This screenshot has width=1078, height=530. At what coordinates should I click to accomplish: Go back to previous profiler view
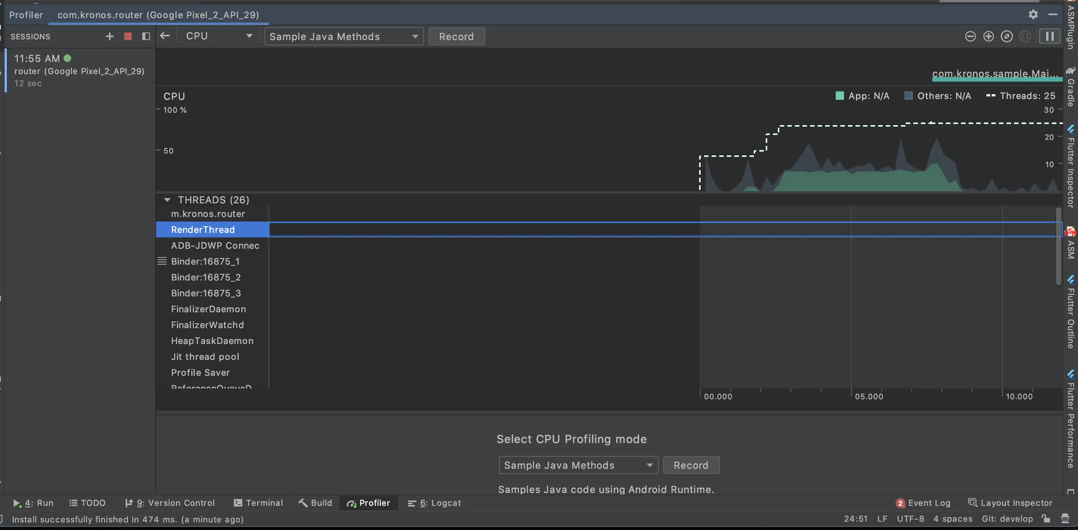(165, 36)
